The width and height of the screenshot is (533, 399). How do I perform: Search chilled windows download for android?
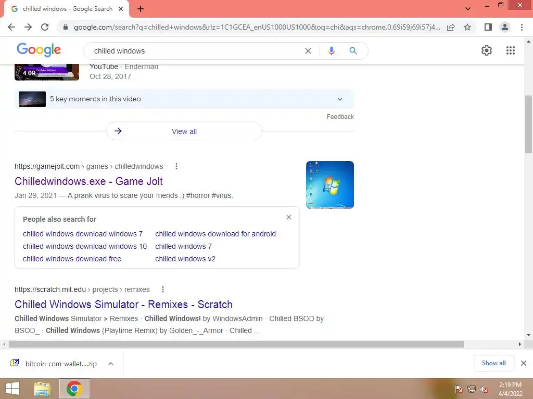click(x=215, y=234)
